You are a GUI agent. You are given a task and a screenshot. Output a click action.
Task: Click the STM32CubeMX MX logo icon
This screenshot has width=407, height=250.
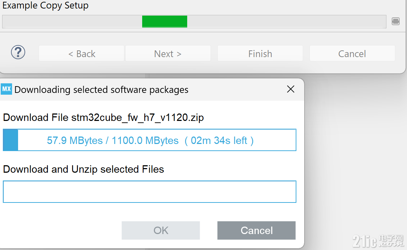click(x=6, y=89)
